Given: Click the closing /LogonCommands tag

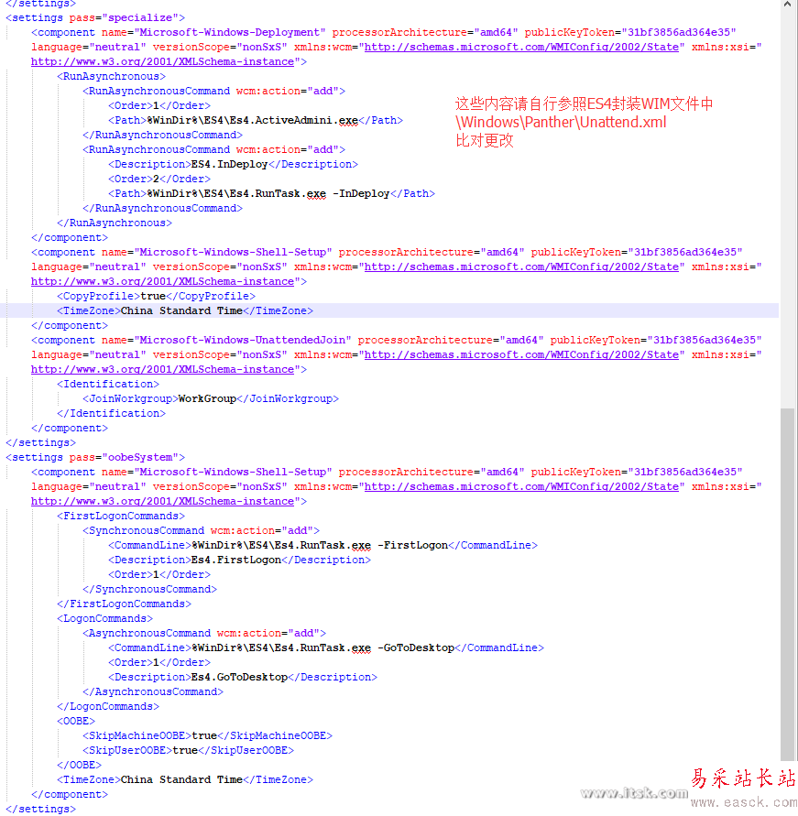Looking at the screenshot, I should pyautogui.click(x=108, y=707).
